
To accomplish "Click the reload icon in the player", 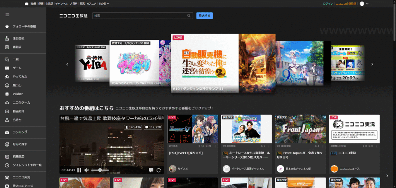I will point(159,170).
